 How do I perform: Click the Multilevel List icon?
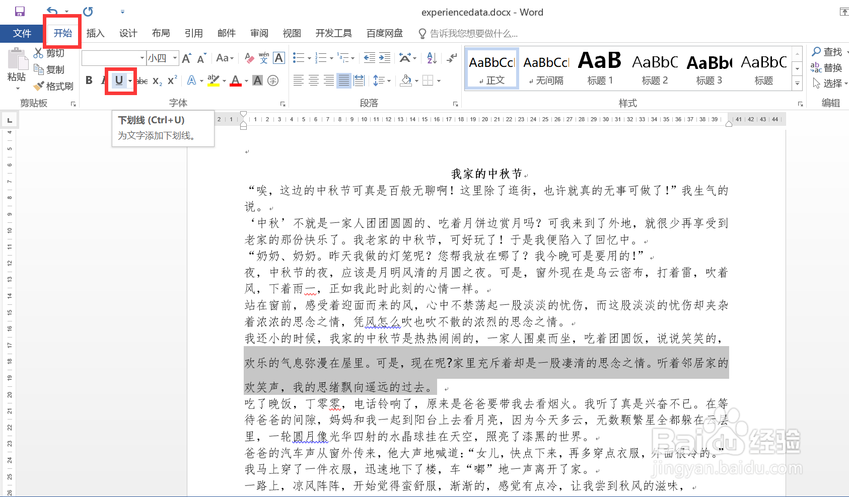point(343,58)
